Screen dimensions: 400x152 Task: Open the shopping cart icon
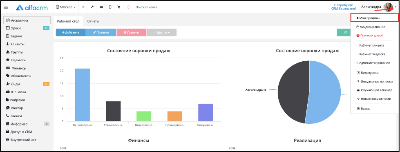coord(119,7)
